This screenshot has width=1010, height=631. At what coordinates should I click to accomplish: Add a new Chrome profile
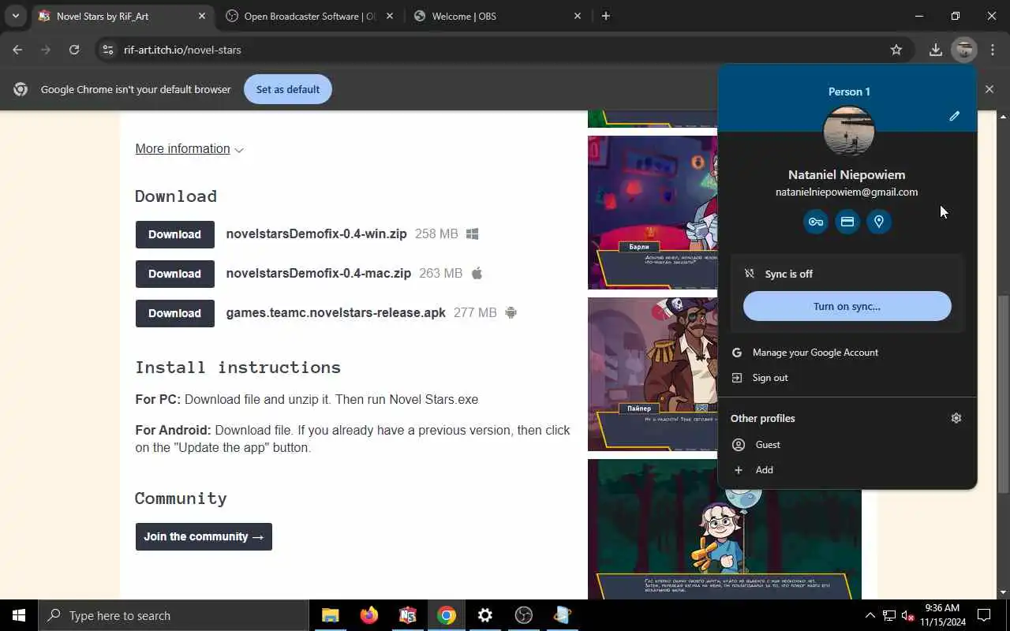point(847,470)
